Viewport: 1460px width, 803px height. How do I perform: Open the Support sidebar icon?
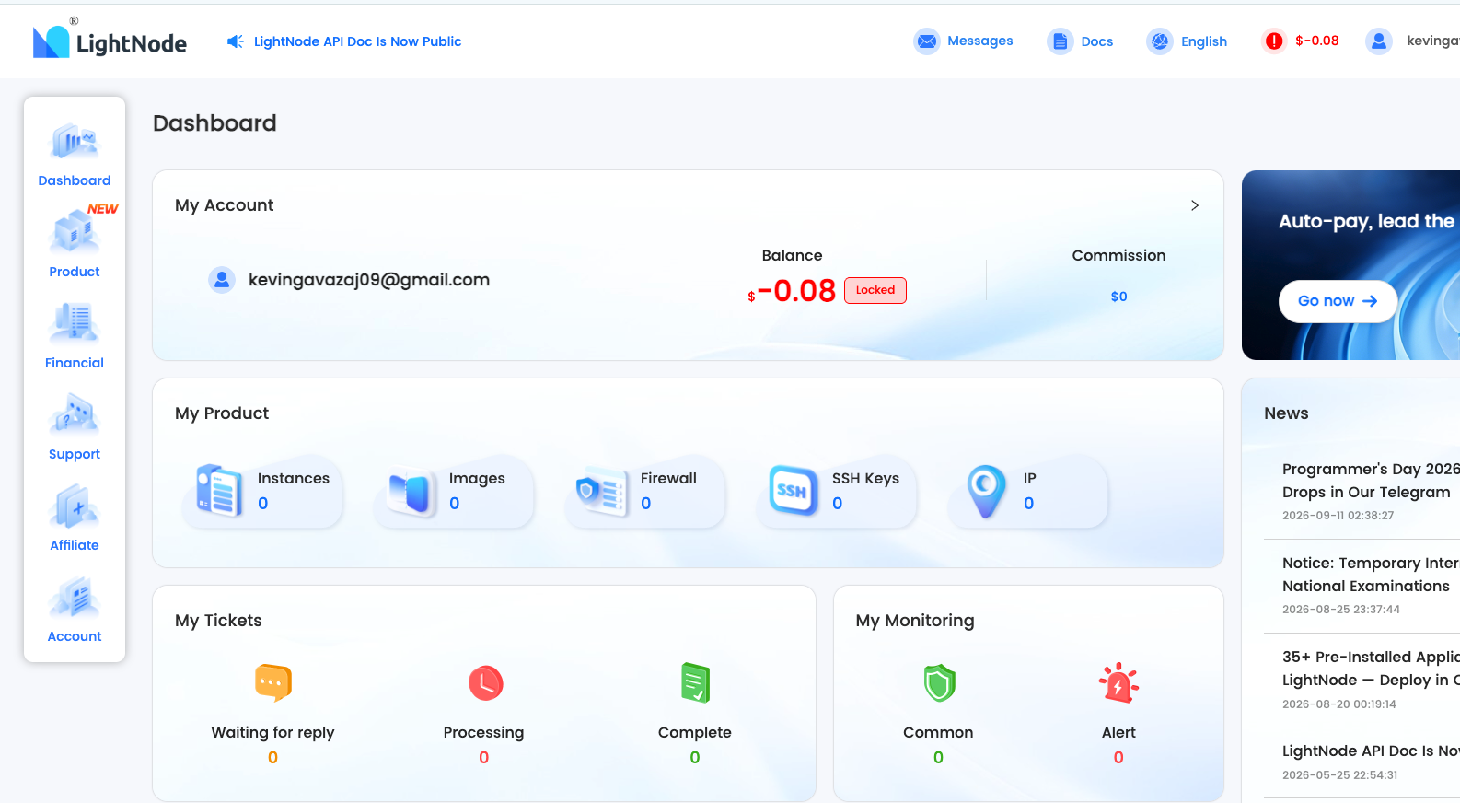75,414
